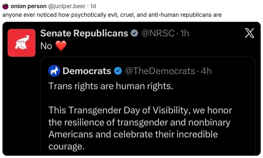Click the "4h" timestamp on Democrats tweet
Screen dimensions: 263x158
point(206,71)
